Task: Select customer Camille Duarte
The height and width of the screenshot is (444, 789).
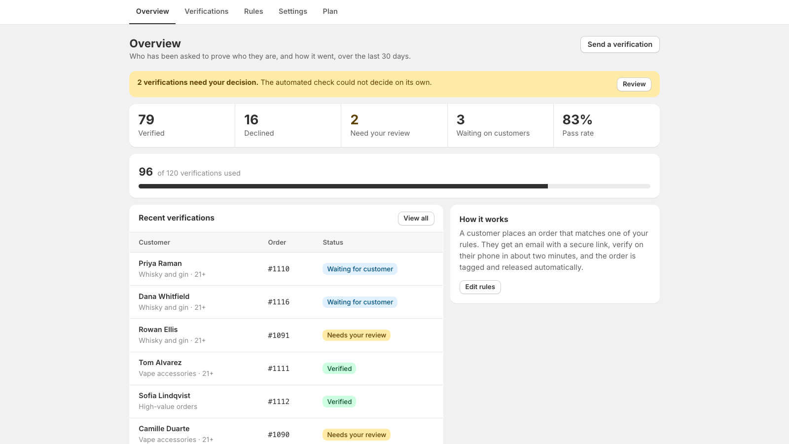Action: coord(164,429)
